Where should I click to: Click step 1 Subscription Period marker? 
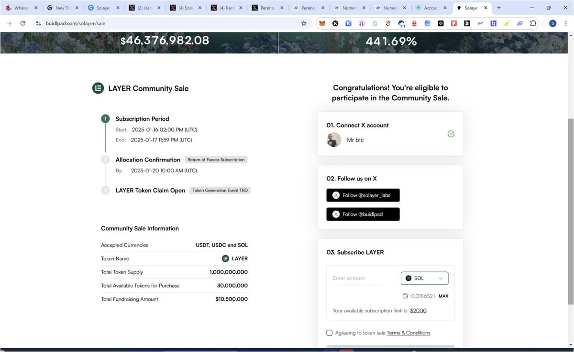[x=105, y=119]
